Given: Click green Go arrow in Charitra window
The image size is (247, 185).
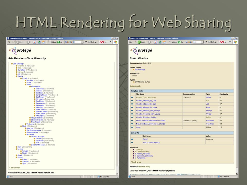Looking at the screenshot, I should pos(179,42).
